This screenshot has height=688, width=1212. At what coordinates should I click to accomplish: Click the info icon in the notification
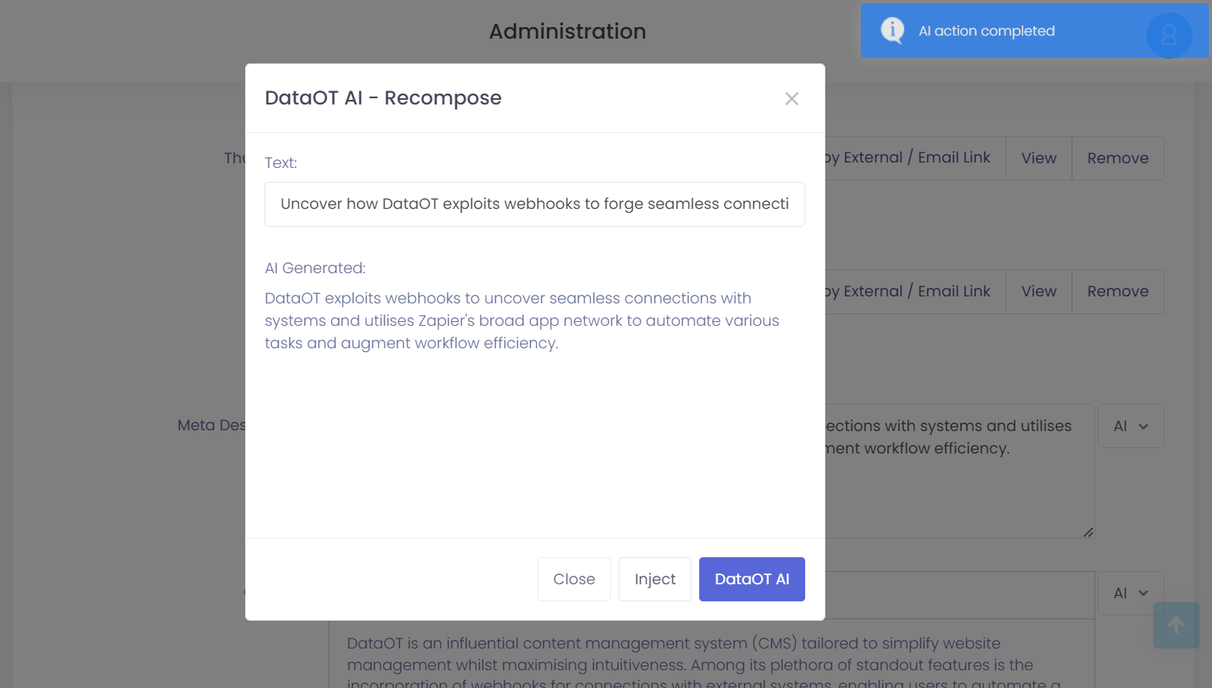892,30
